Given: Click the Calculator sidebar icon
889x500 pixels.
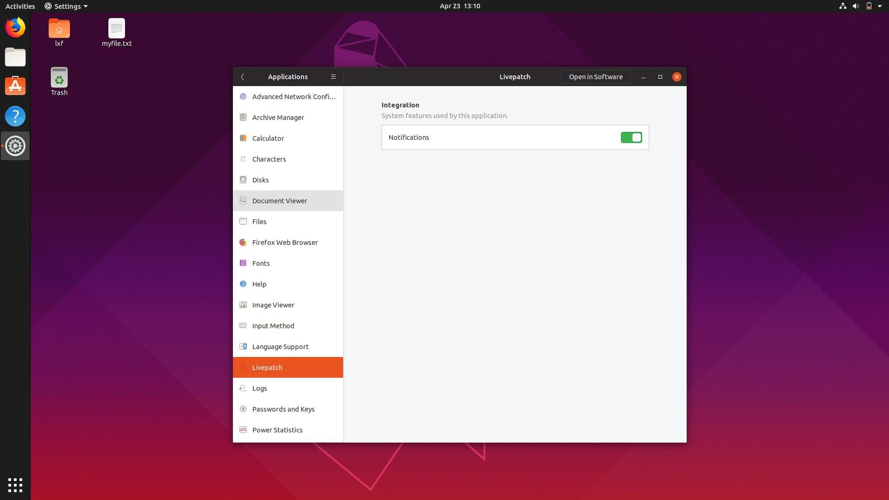Looking at the screenshot, I should pyautogui.click(x=243, y=138).
